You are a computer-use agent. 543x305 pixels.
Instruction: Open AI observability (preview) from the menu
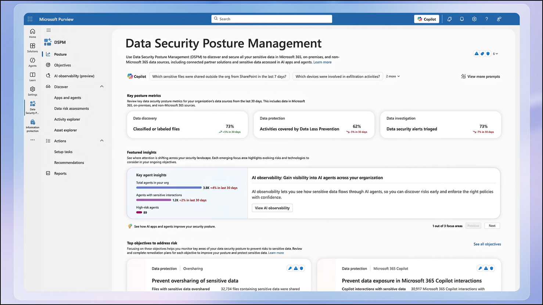pyautogui.click(x=75, y=76)
